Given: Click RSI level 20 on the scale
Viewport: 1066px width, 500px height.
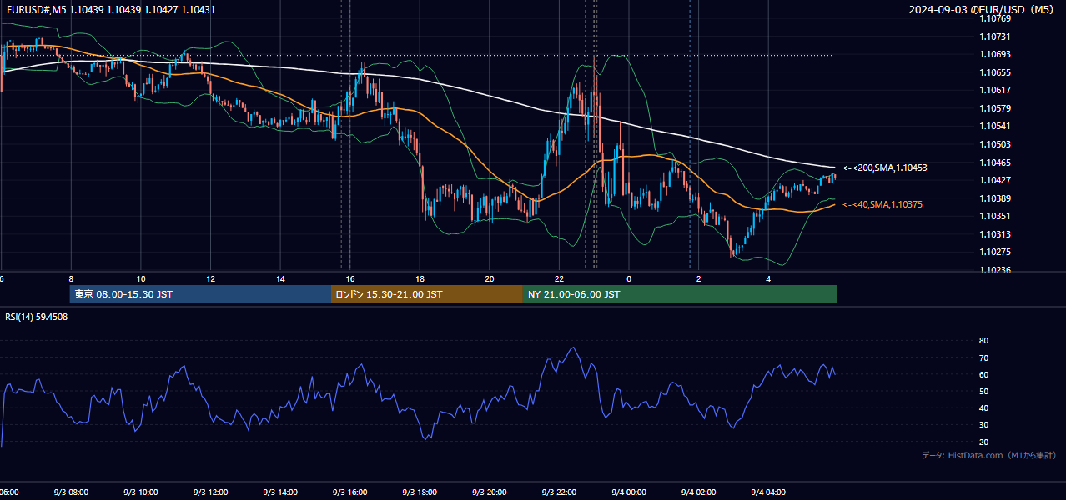Looking at the screenshot, I should pyautogui.click(x=983, y=442).
